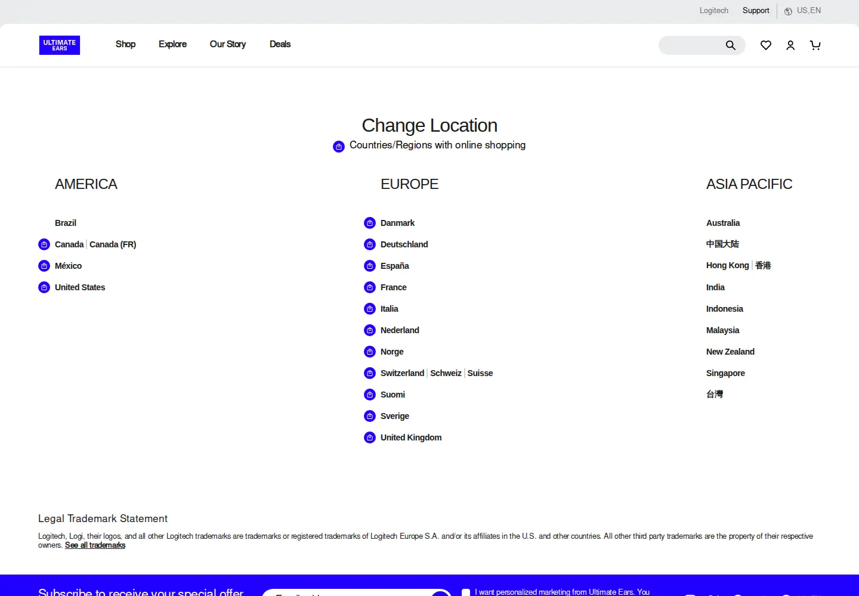Select Indonesia location
Screen dimensions: 859x596
725,309
